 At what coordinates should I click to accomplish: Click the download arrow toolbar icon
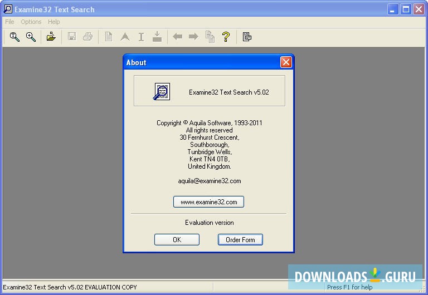tap(157, 37)
